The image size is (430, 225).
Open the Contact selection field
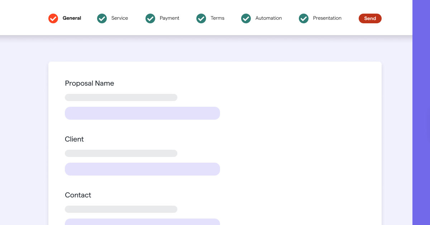point(142,221)
